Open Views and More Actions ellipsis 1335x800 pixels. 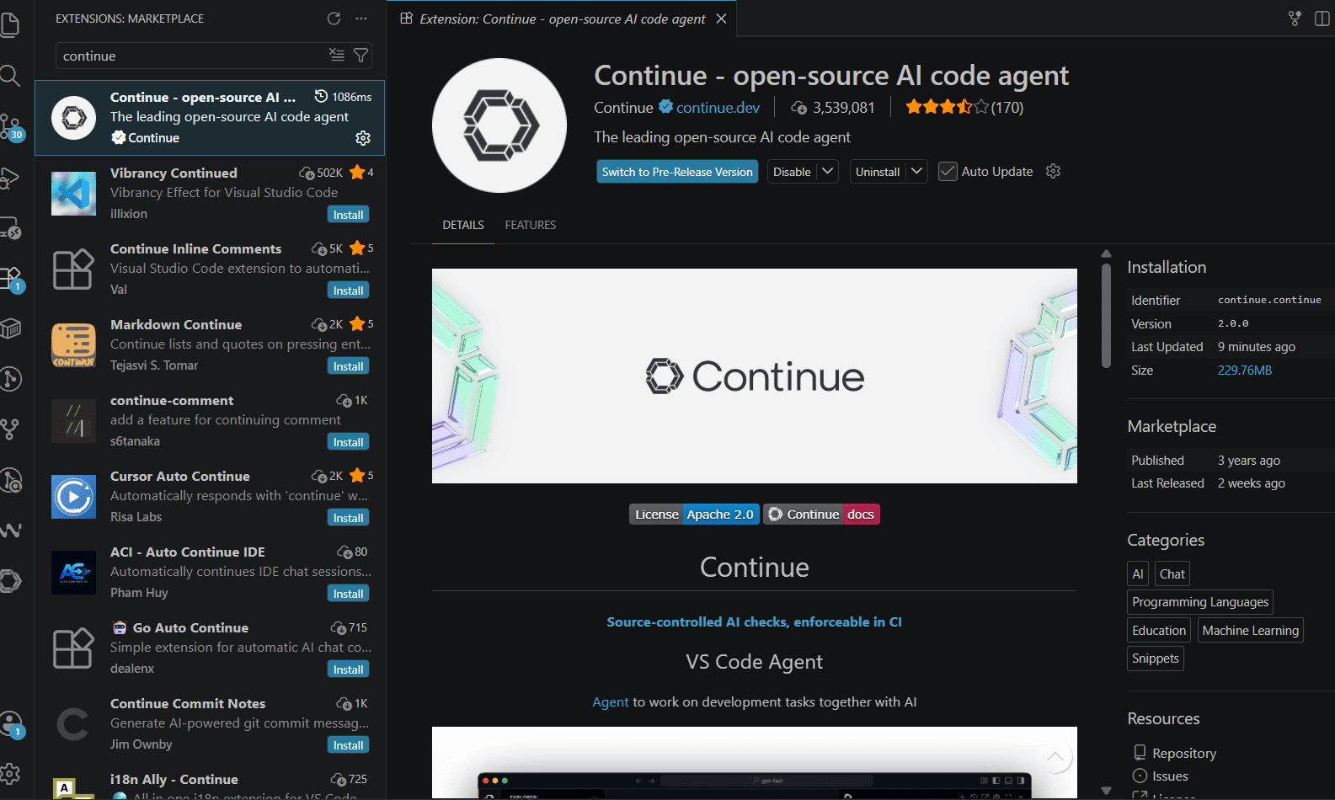[x=361, y=19]
